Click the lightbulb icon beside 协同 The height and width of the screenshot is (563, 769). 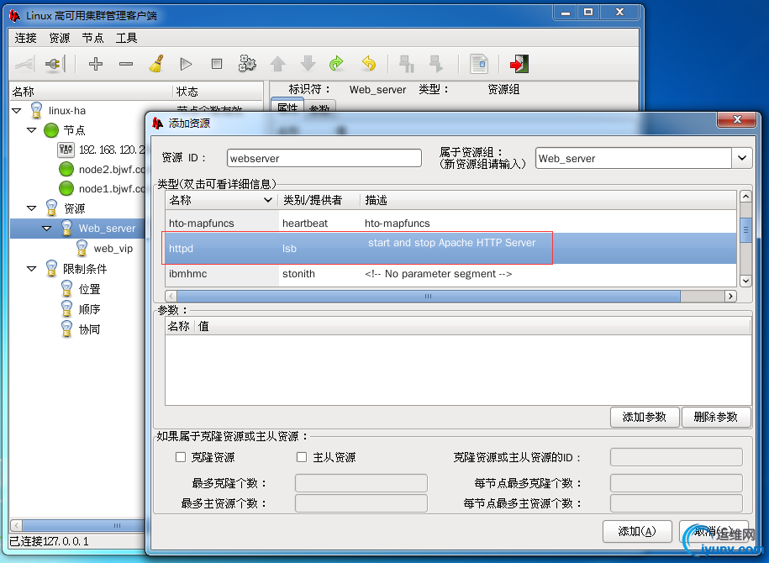pyautogui.click(x=66, y=329)
